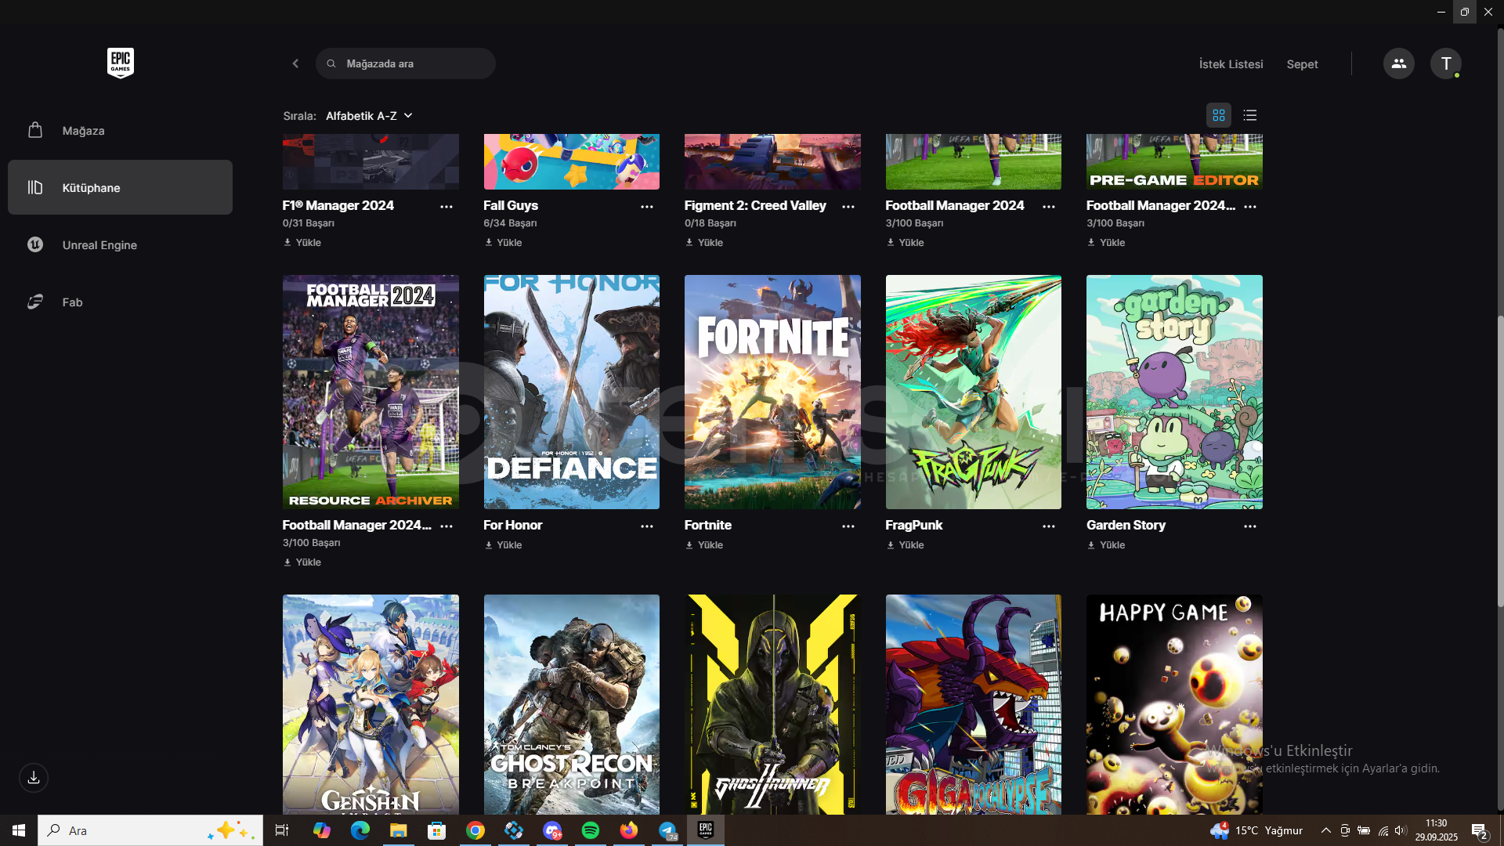Install F1 Manager 2024 via Yükle
This screenshot has height=846, width=1504.
point(302,243)
